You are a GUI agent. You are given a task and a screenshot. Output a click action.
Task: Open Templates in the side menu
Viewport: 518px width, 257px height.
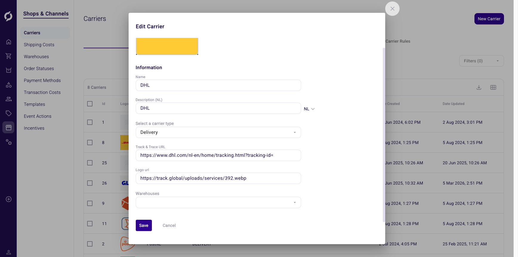[x=34, y=104]
